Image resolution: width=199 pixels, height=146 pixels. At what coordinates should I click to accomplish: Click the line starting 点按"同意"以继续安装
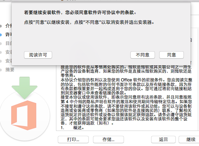coord(89,22)
